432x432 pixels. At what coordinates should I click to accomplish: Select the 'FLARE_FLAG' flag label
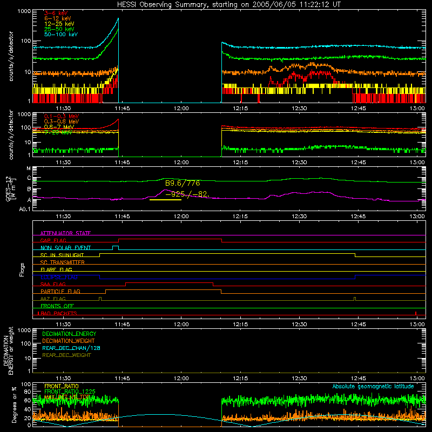point(56,269)
